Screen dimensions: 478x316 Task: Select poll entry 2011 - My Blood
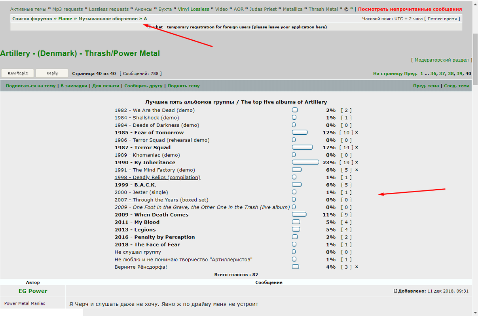(x=137, y=222)
